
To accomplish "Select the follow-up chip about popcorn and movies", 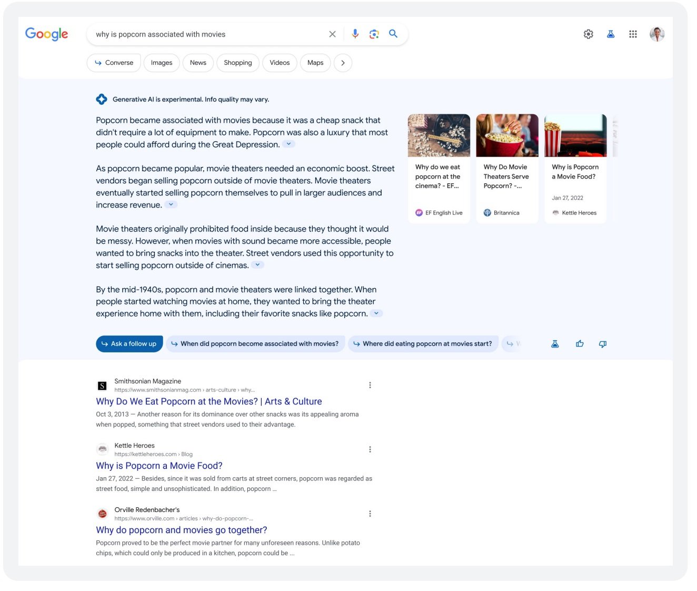I will tap(255, 343).
